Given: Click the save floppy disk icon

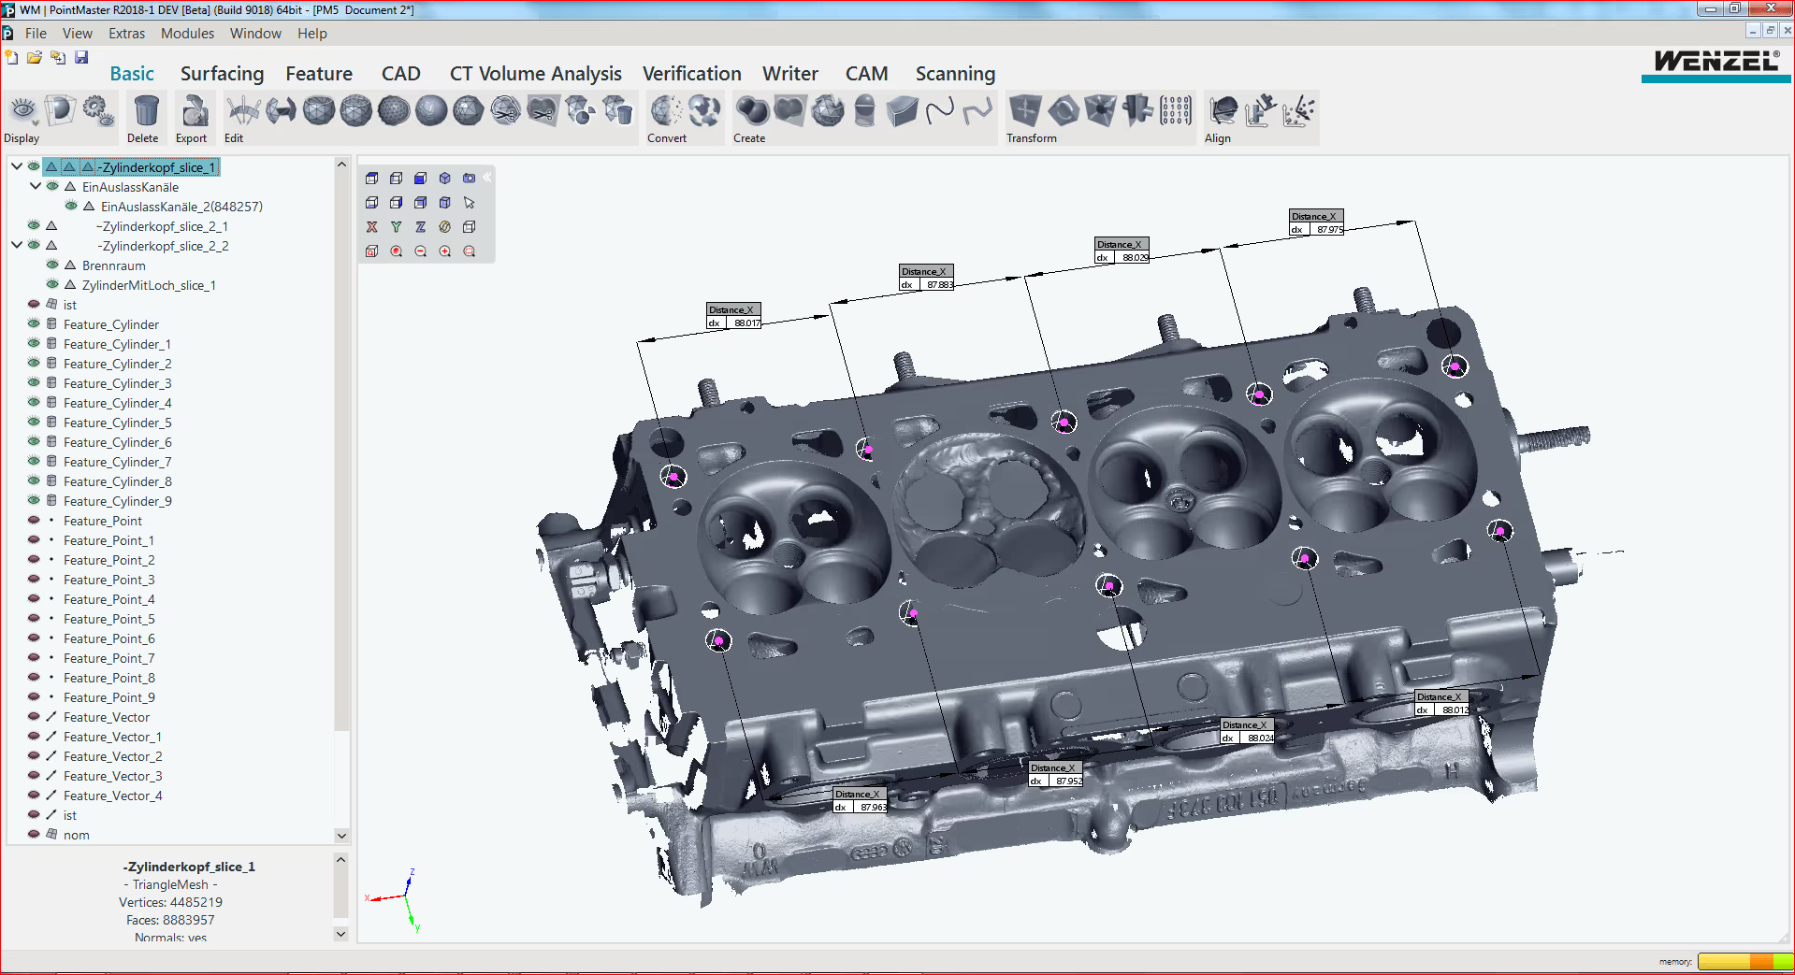Looking at the screenshot, I should coord(81,57).
